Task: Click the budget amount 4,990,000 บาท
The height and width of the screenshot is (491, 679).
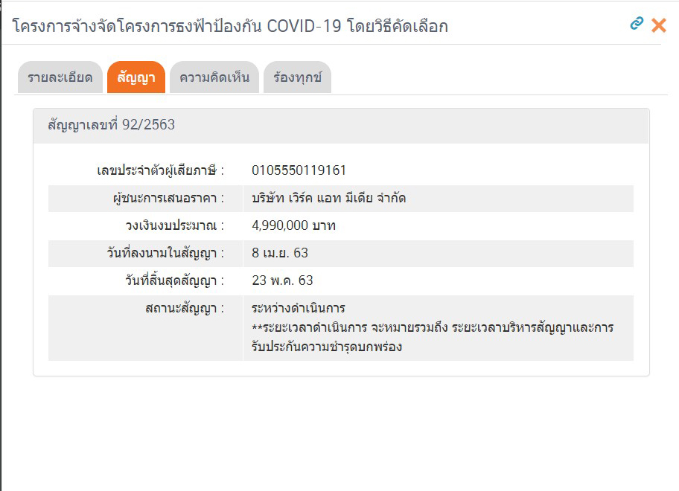Action: pyautogui.click(x=293, y=225)
